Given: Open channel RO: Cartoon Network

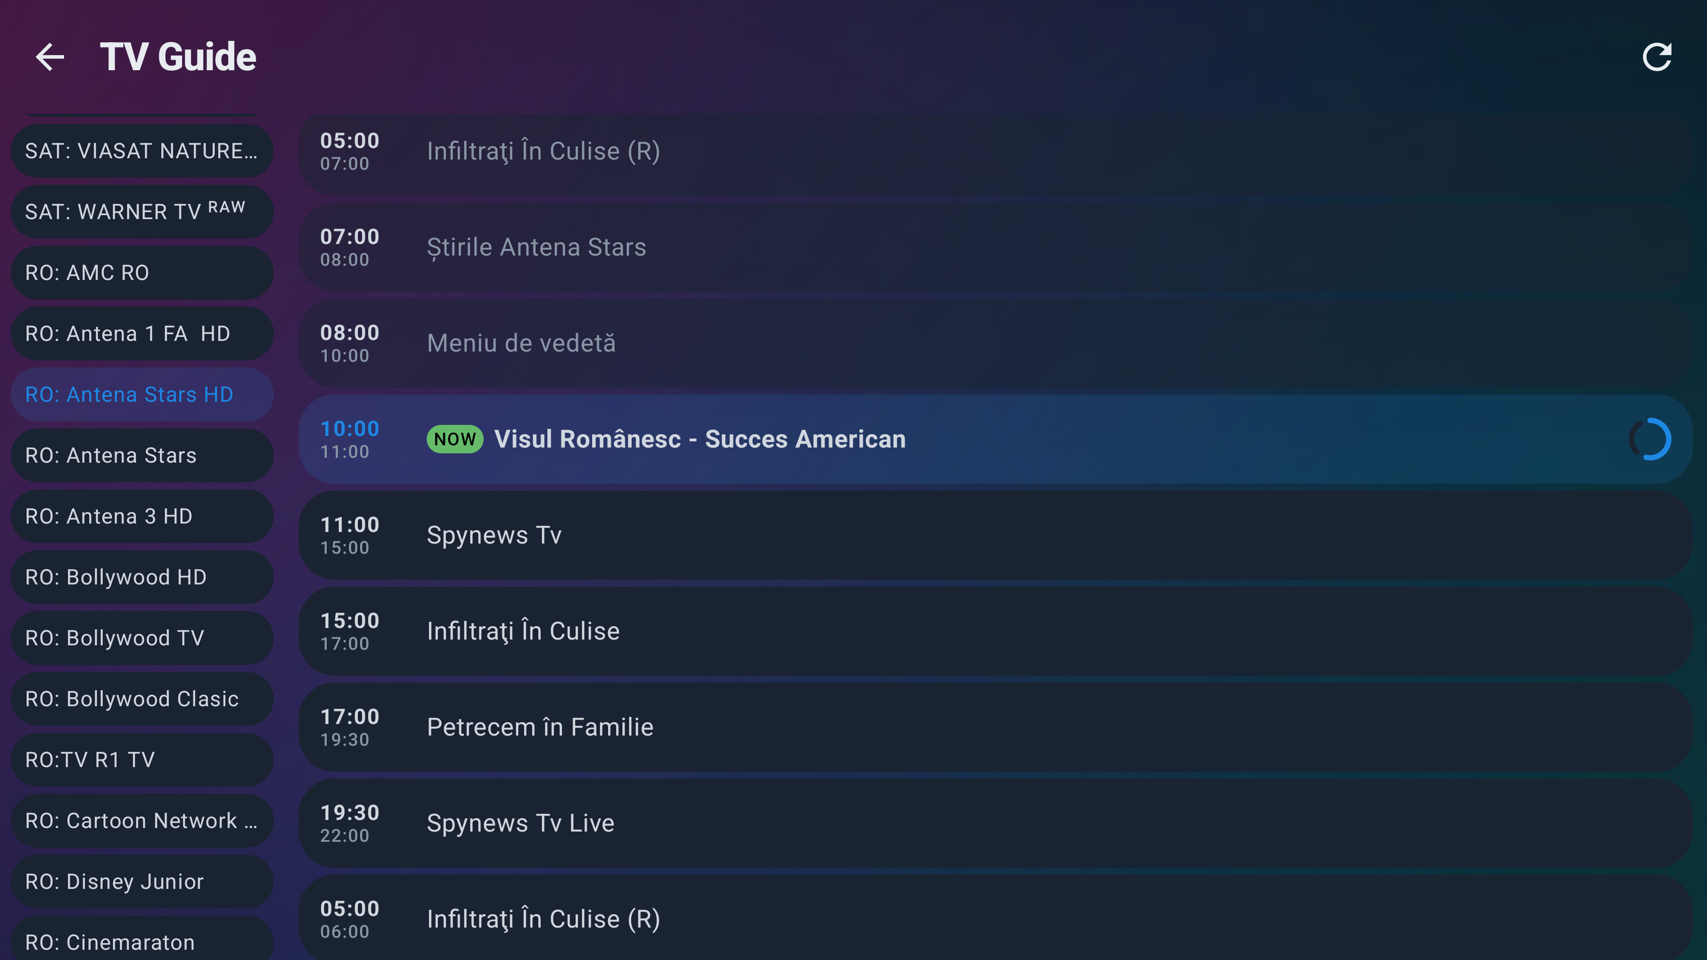Looking at the screenshot, I should [x=141, y=820].
